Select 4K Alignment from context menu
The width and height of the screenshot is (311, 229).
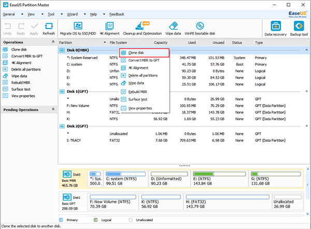pos(144,68)
